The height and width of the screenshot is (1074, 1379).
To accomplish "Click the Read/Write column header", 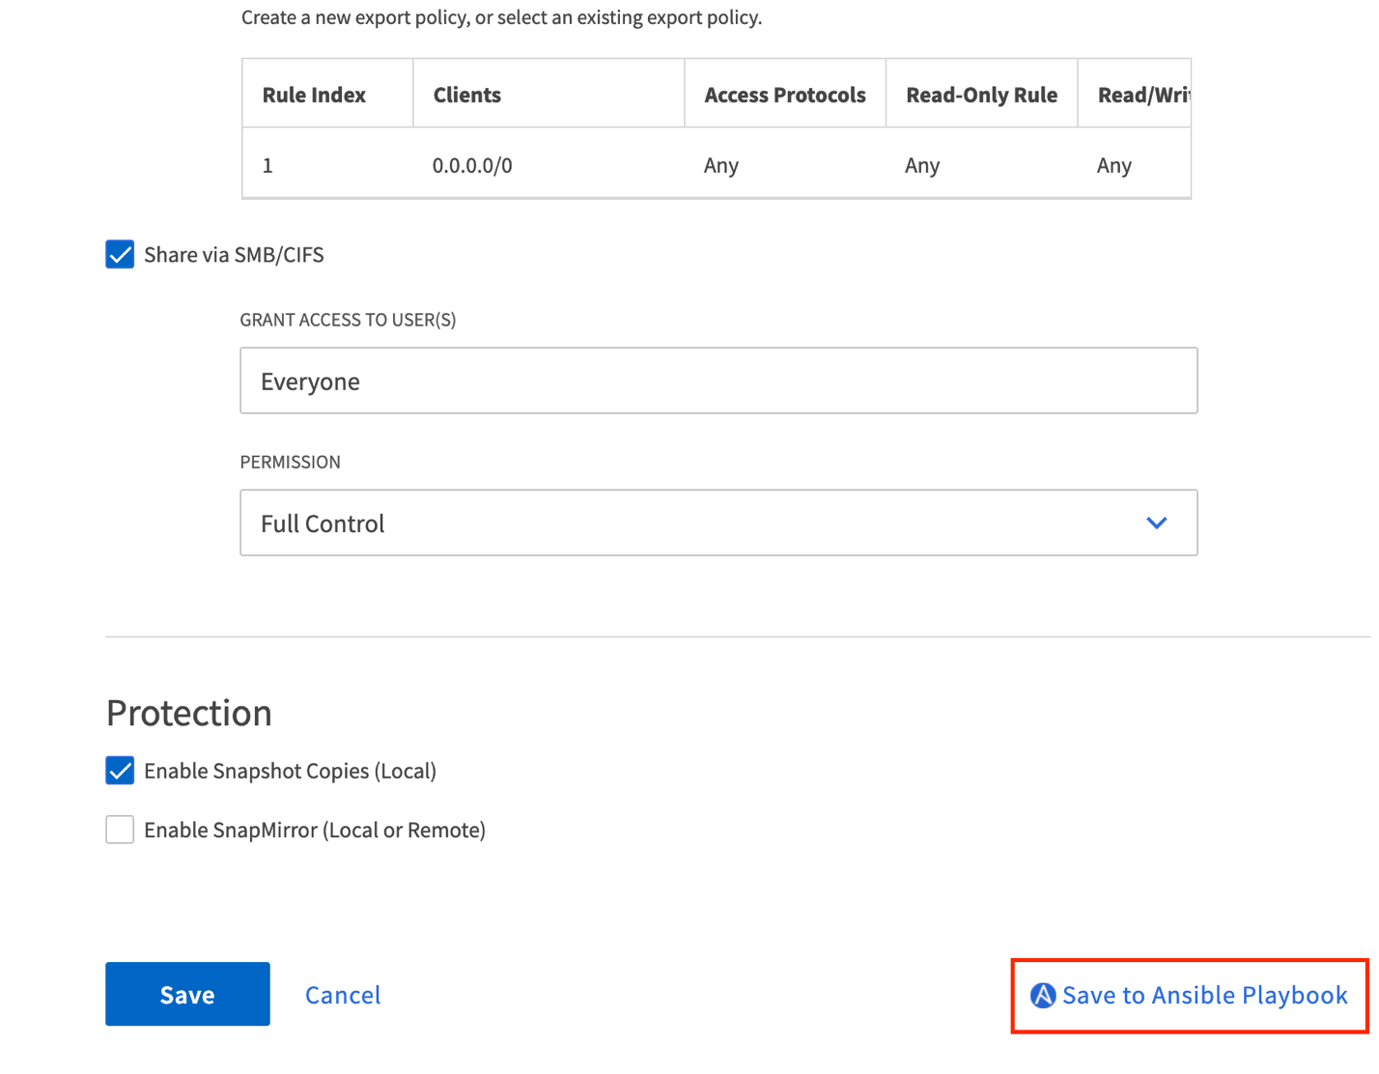I will 1142,95.
